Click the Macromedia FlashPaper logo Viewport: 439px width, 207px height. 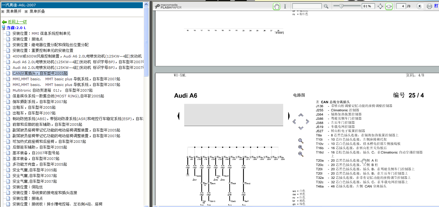pyautogui.click(x=168, y=6)
